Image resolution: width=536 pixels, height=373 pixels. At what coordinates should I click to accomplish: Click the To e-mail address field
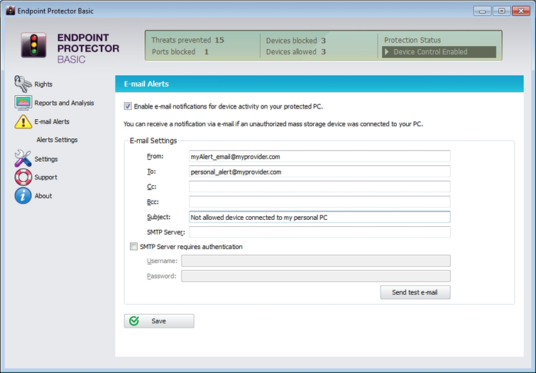[319, 172]
